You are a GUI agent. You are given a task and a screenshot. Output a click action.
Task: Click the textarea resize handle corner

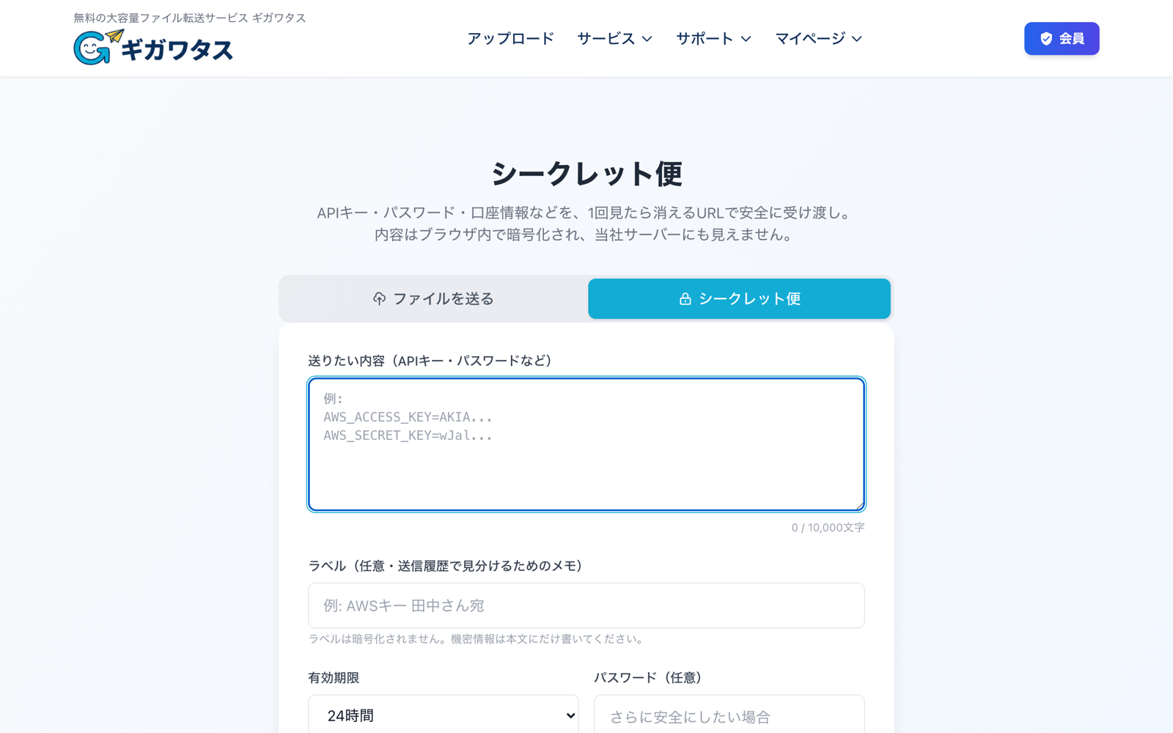(859, 505)
